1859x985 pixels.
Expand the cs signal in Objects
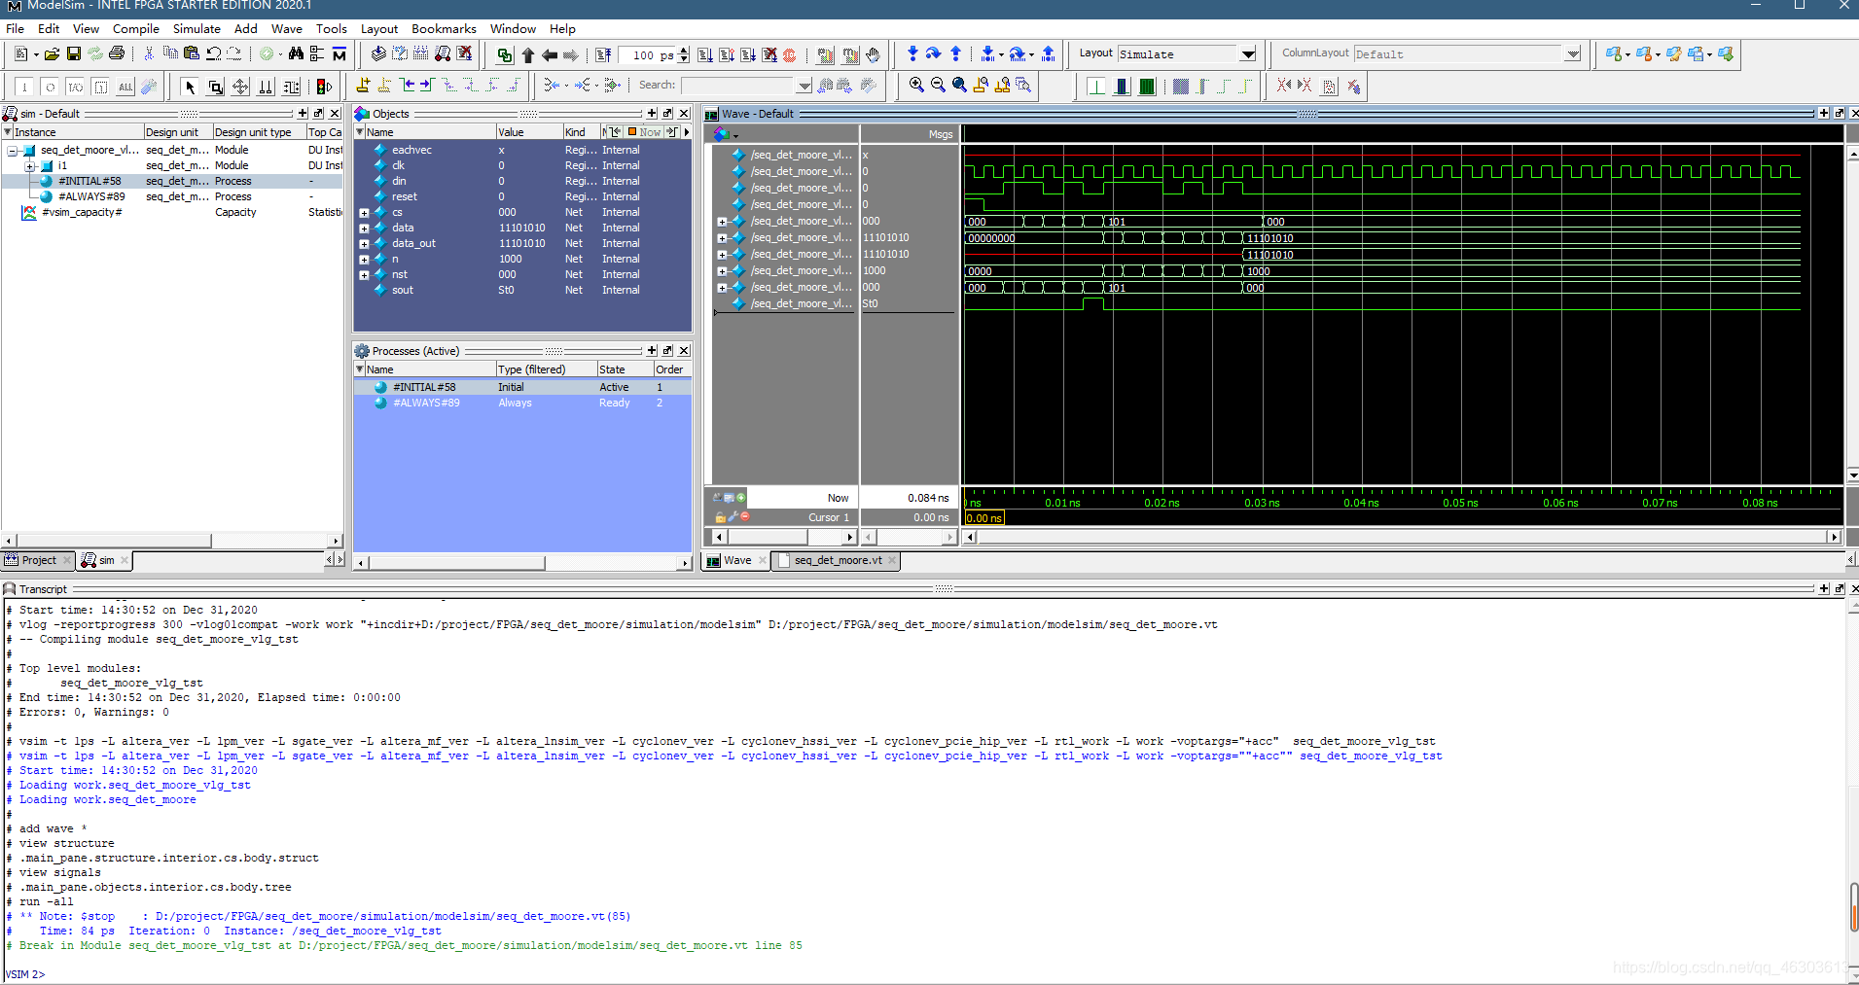click(x=364, y=213)
